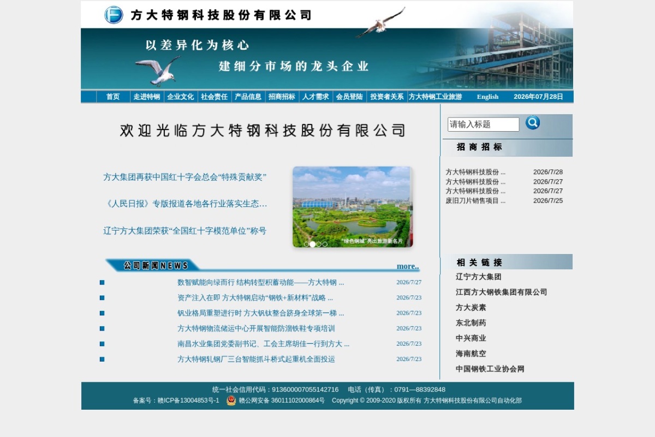This screenshot has width=655, height=437.
Task: Click the 赣公网安备 36011102000864号 link
Action: click(282, 400)
